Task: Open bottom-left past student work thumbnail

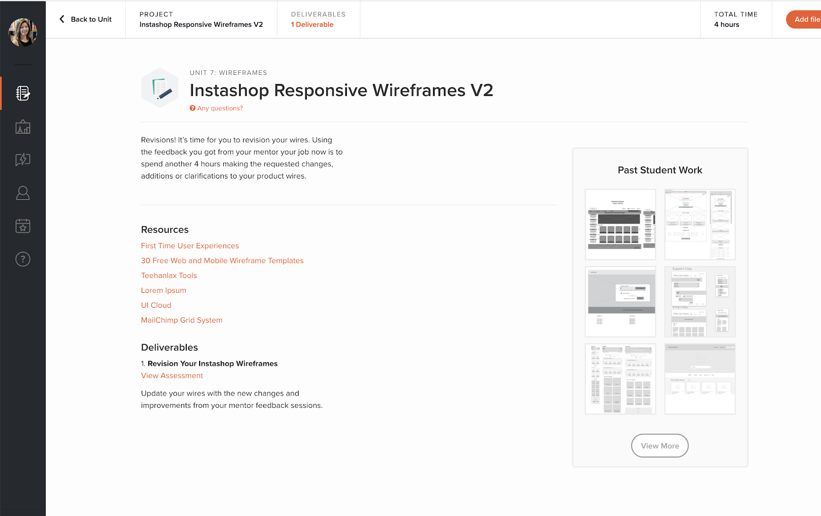Action: tap(620, 379)
